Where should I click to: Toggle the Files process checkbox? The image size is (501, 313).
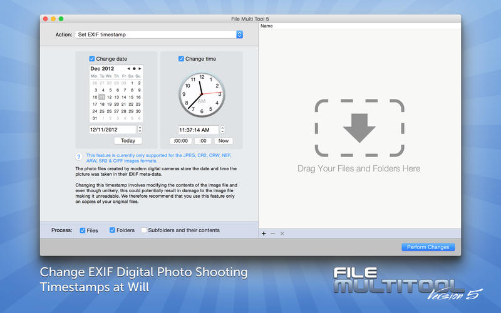pyautogui.click(x=83, y=230)
